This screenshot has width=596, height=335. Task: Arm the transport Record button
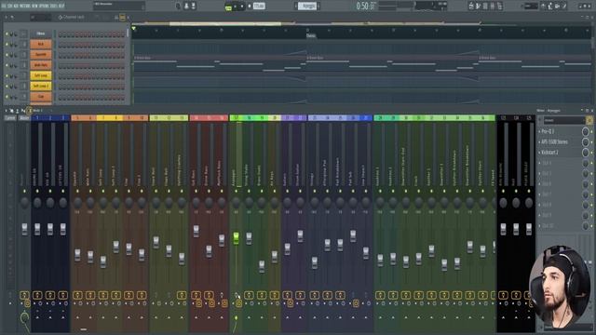coord(250,7)
